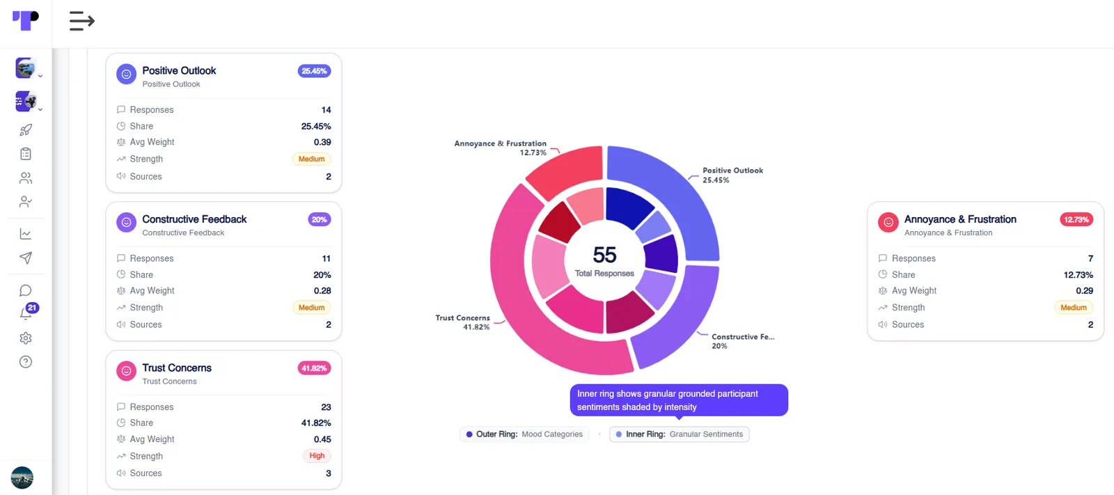Screen dimensions: 1114x495
Task: Click the 55 Total Responses donut center
Action: [604, 261]
